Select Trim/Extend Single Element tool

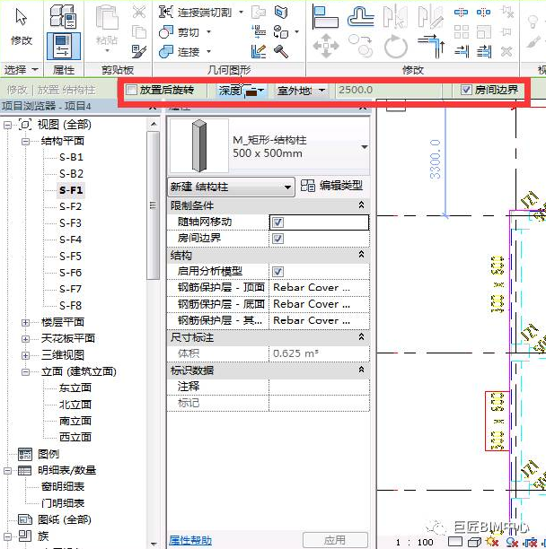[x=462, y=52]
